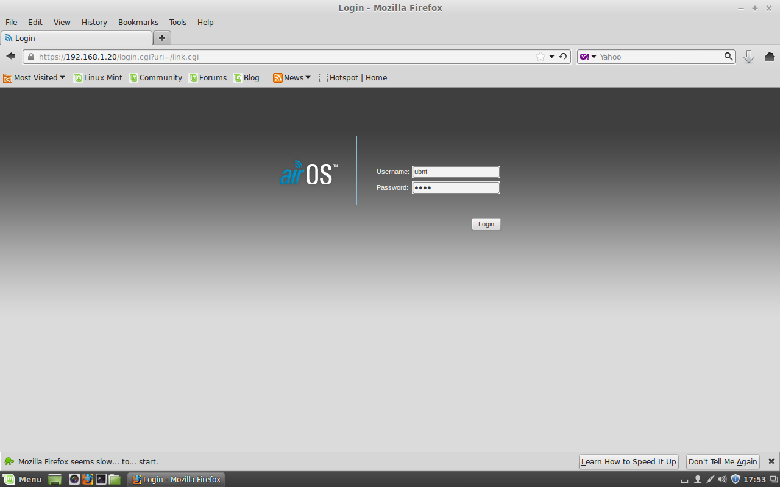Image resolution: width=780 pixels, height=487 pixels.
Task: Click the Show Desktop panel icon
Action: [55, 479]
